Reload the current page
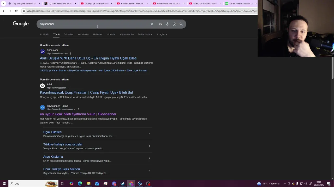This screenshot has height=187, width=334. (16, 11)
